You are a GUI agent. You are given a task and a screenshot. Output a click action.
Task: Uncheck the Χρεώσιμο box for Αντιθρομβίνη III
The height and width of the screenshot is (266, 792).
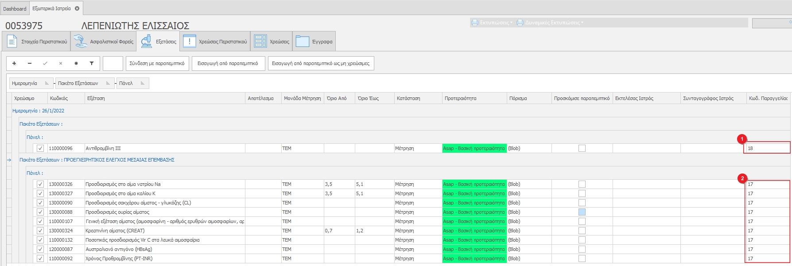tap(40, 148)
